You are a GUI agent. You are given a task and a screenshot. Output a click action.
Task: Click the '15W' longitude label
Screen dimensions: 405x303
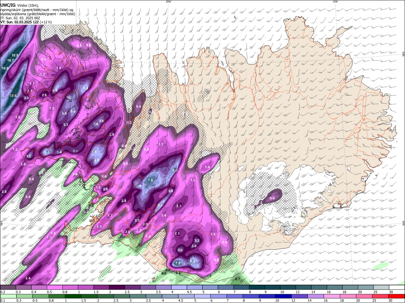pos(335,2)
